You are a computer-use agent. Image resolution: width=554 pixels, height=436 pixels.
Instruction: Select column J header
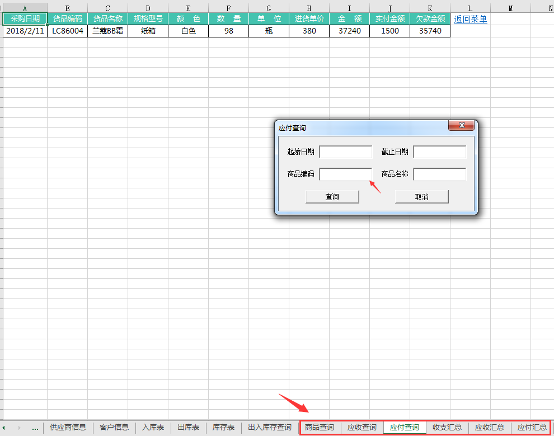[x=389, y=8]
